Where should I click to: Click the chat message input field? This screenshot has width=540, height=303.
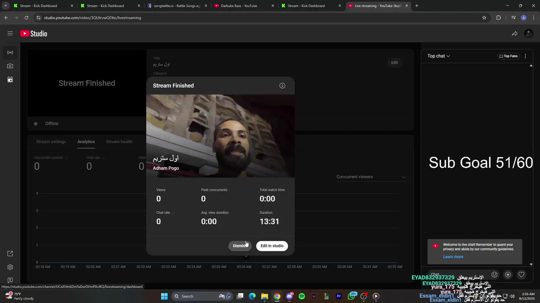click(x=457, y=274)
